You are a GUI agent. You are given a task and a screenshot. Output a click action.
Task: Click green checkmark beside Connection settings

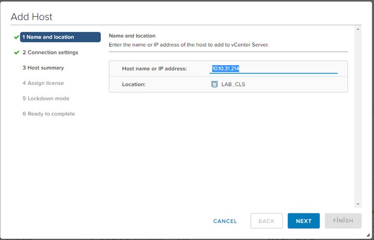(16, 52)
